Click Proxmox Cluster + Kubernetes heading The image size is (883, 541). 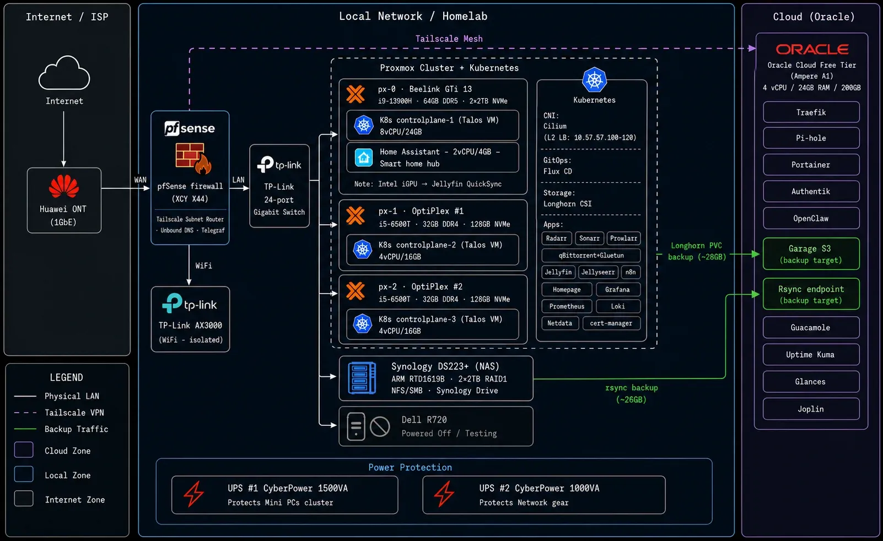tap(449, 68)
